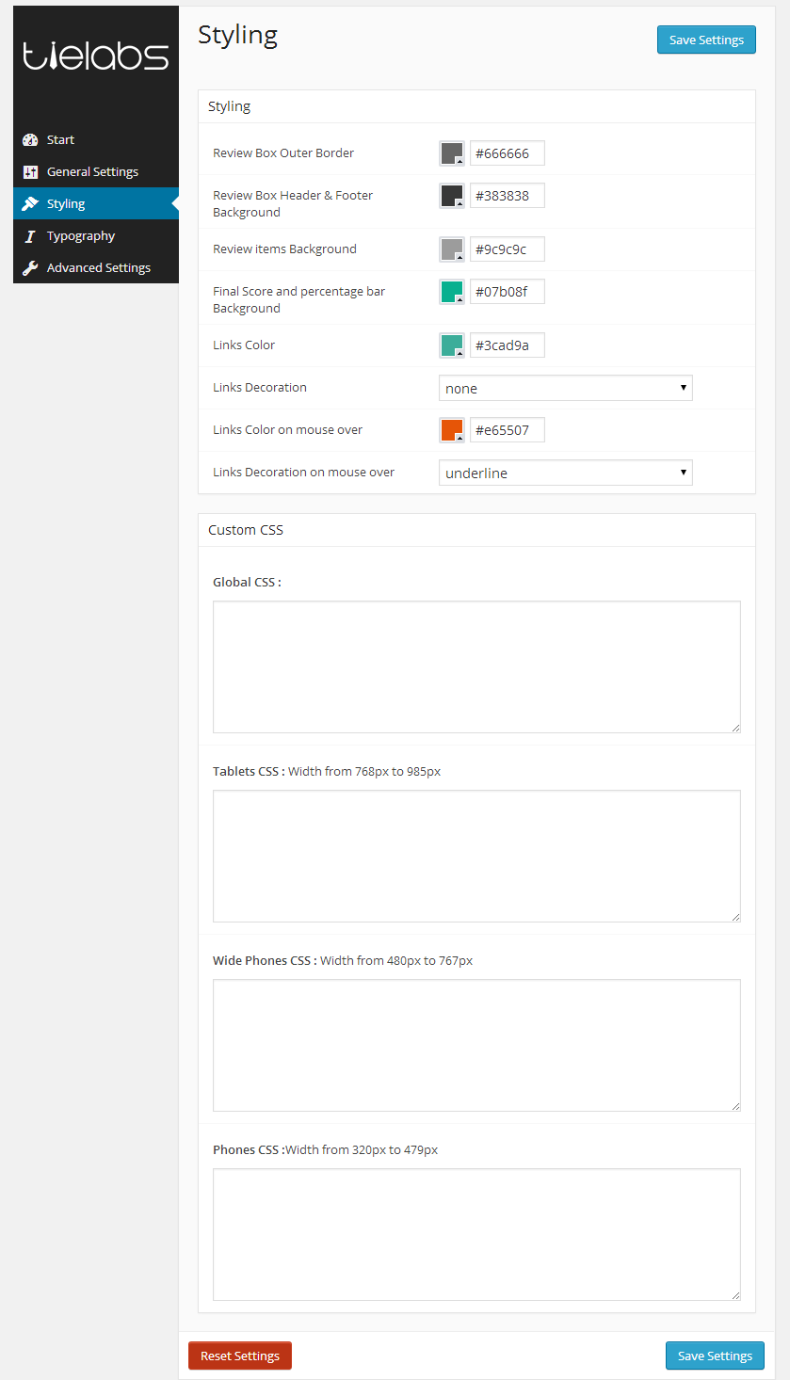This screenshot has height=1380, width=790.
Task: Click the Typography italic icon
Action: pyautogui.click(x=32, y=235)
